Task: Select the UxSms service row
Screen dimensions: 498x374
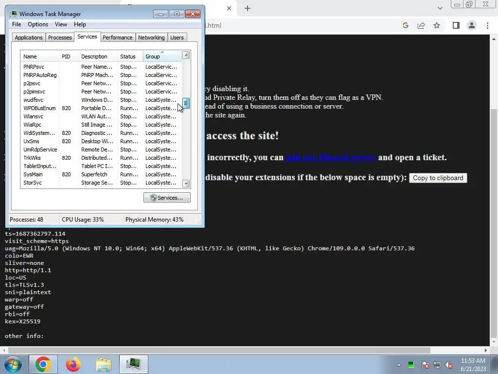Action: click(101, 141)
